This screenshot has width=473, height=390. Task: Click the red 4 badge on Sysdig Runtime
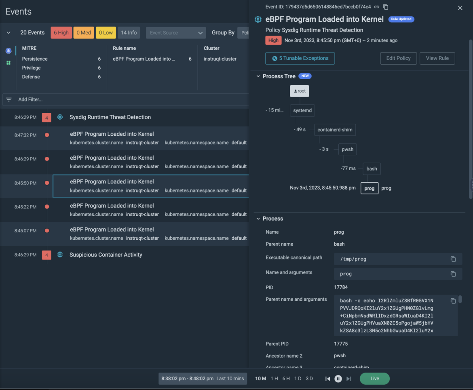[x=46, y=117]
